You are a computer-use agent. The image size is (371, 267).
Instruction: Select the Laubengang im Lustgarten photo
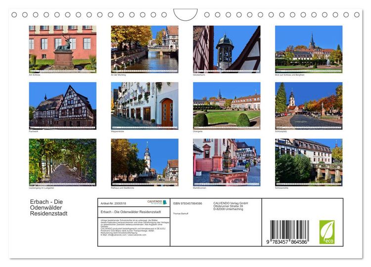63,162
